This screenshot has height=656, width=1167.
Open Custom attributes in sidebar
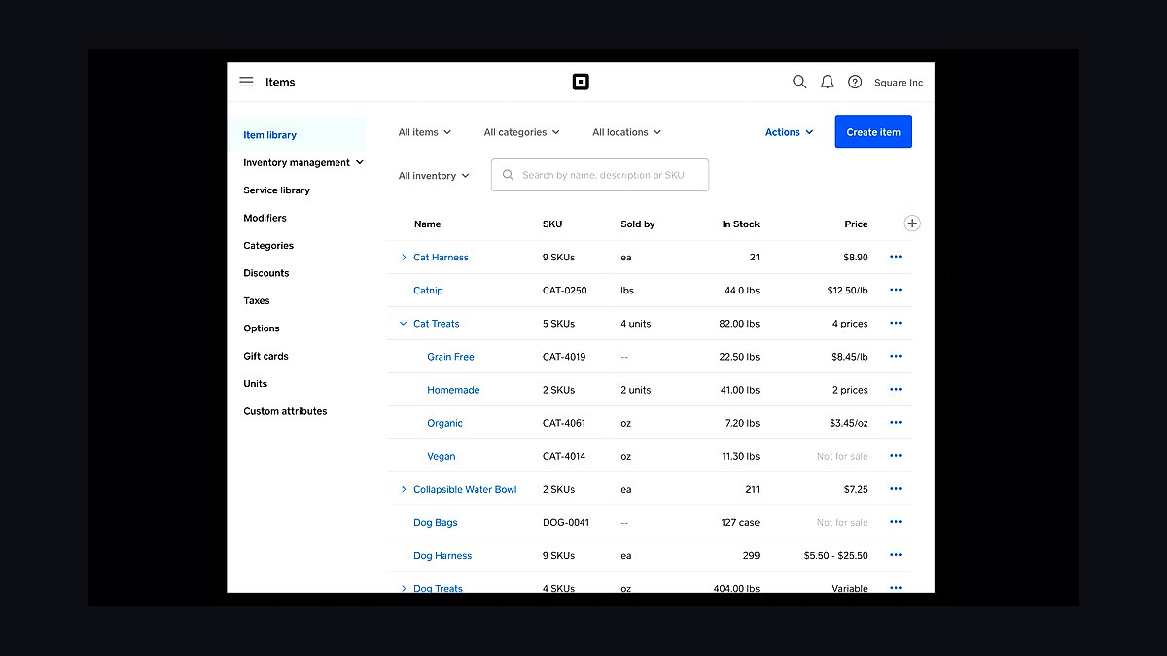[285, 411]
